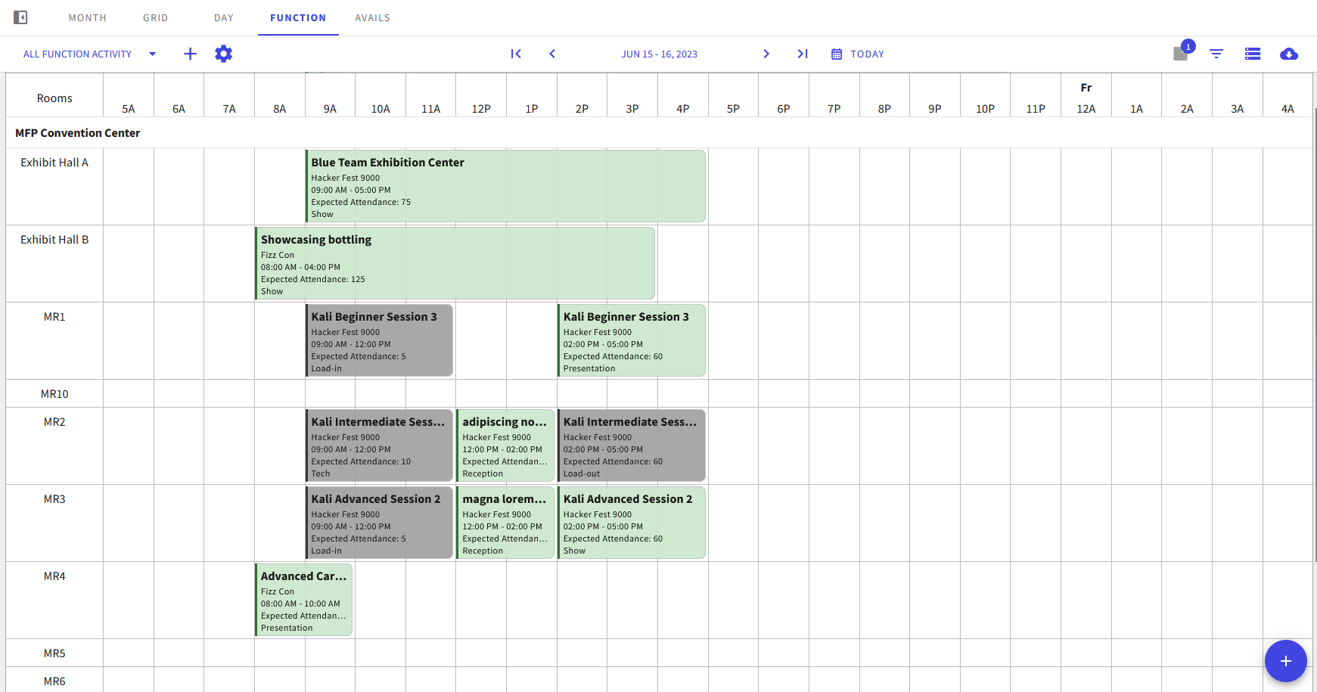This screenshot has height=692, width=1317.
Task: Go to next date range
Action: point(766,54)
